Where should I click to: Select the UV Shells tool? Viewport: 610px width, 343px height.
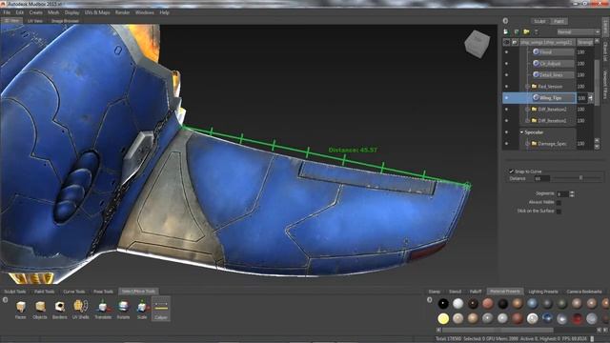(80, 309)
